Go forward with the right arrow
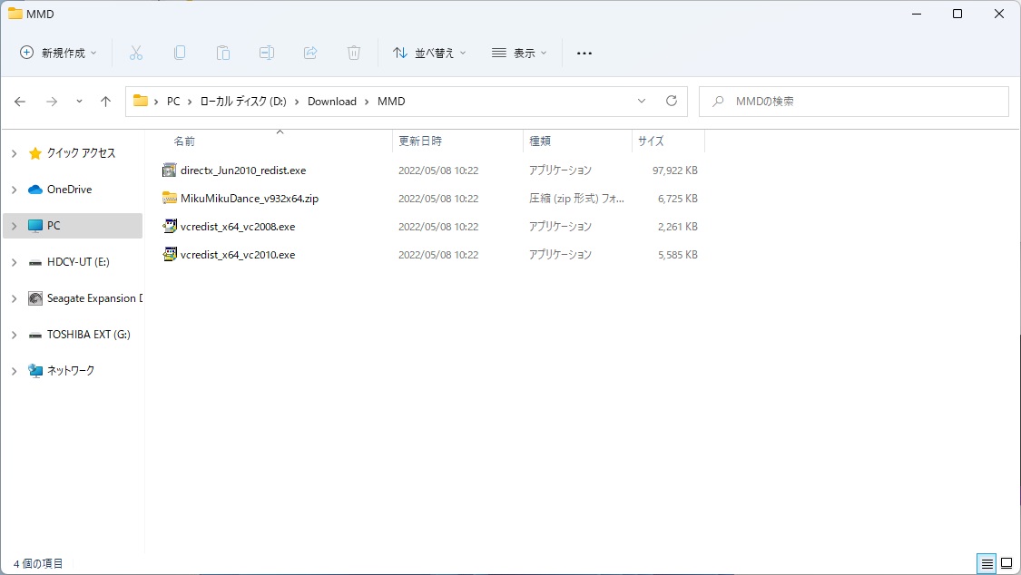The height and width of the screenshot is (575, 1021). (x=52, y=102)
